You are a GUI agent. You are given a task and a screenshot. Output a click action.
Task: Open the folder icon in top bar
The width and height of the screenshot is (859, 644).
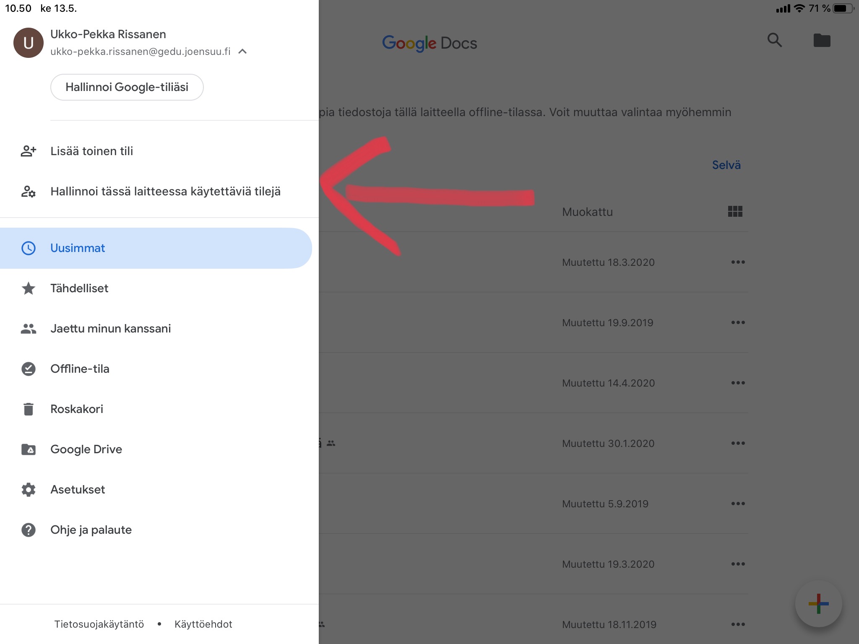click(x=822, y=40)
